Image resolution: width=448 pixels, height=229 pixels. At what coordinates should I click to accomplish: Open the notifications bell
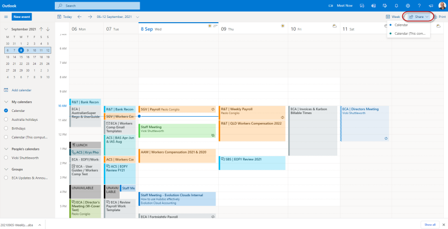coord(396,5)
